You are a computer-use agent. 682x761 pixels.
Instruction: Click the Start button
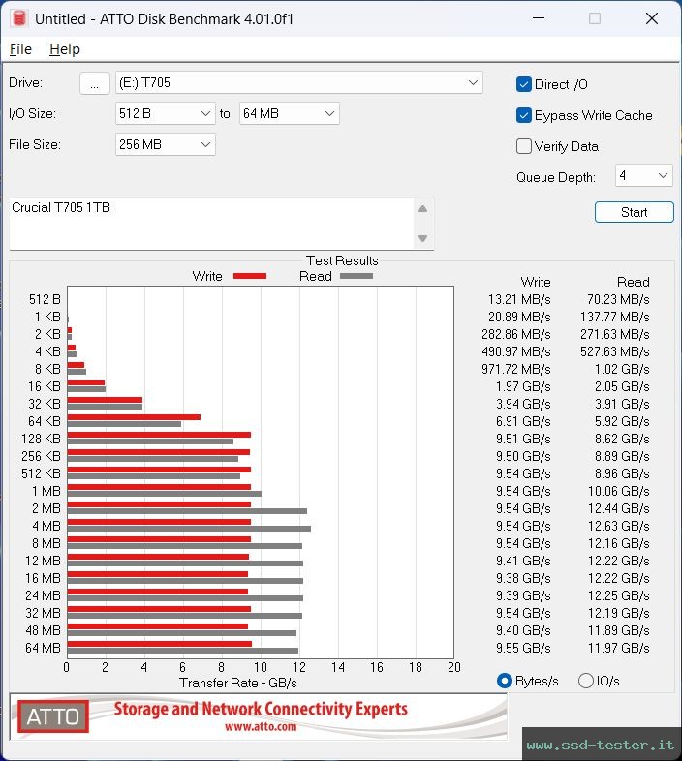coord(634,212)
